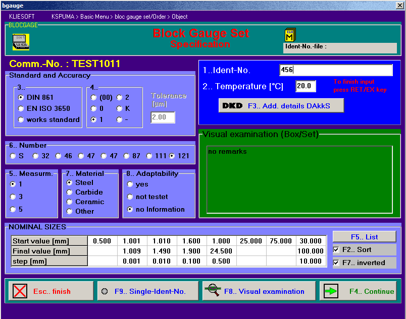
Task: Click the DIN computer icon in header
Action: point(20,42)
